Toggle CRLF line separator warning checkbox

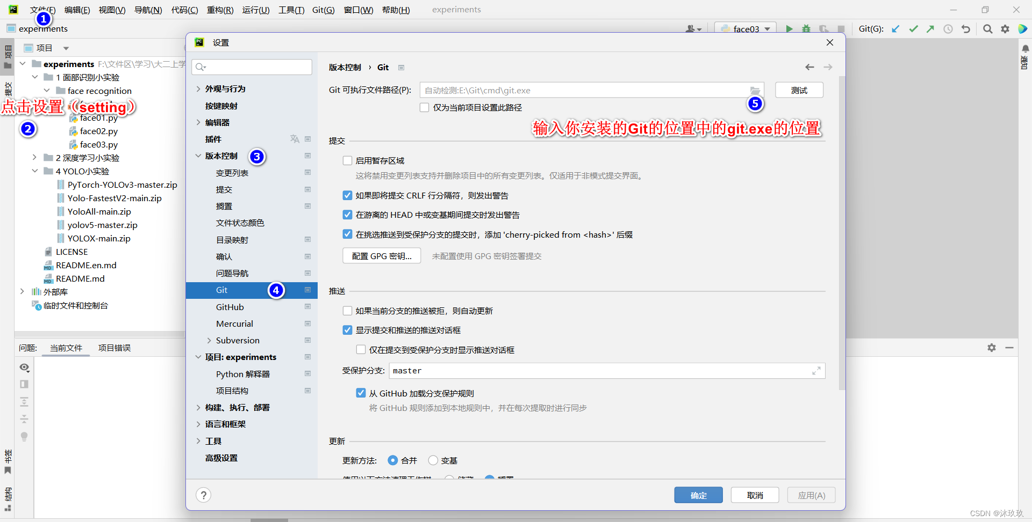tap(347, 195)
